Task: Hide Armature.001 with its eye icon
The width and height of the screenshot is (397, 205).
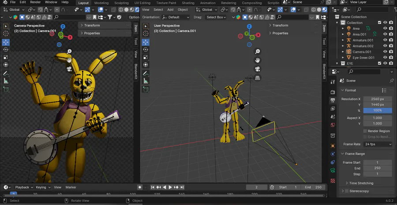Action: pos(385,40)
